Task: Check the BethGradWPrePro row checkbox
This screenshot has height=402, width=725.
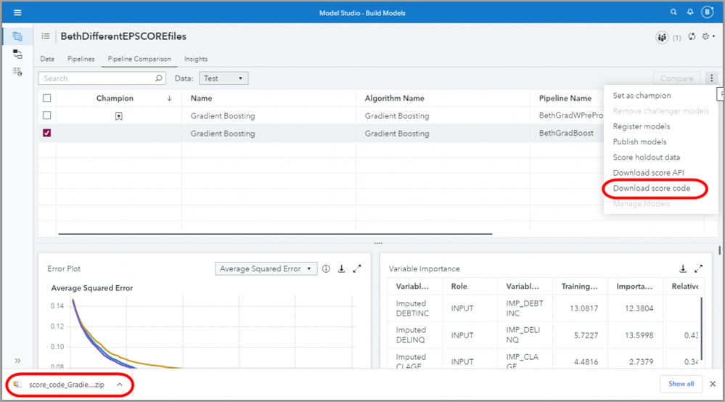Action: click(x=46, y=115)
